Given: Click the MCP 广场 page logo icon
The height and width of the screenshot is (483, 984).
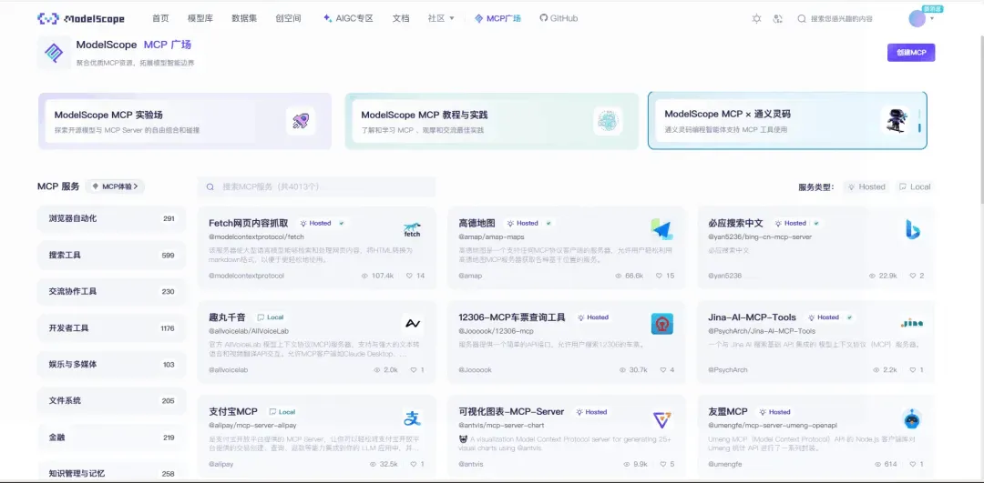Looking at the screenshot, I should pyautogui.click(x=54, y=54).
